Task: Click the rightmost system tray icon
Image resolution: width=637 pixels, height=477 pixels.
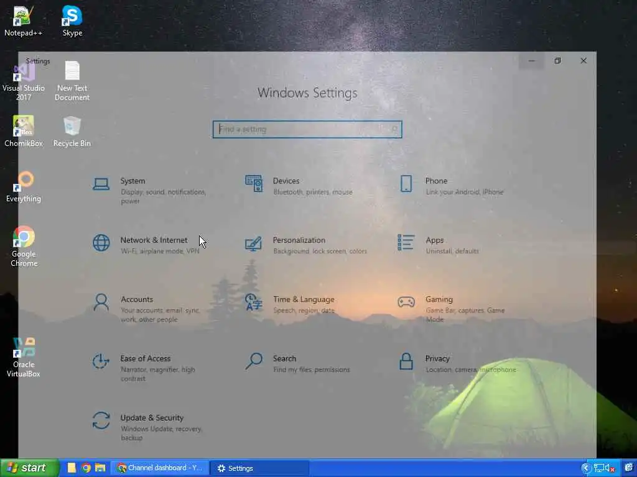Action: tap(629, 468)
